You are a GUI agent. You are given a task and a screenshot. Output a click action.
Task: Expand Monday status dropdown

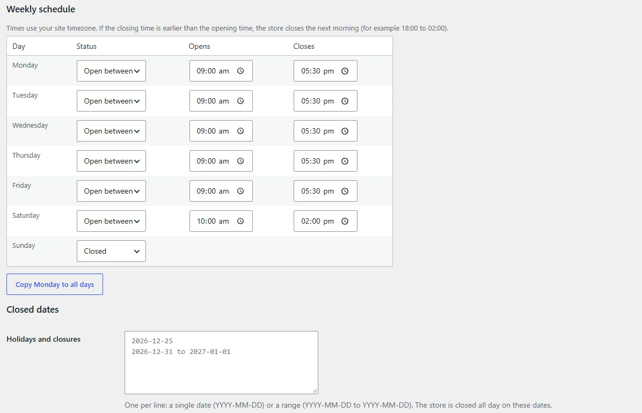(111, 71)
